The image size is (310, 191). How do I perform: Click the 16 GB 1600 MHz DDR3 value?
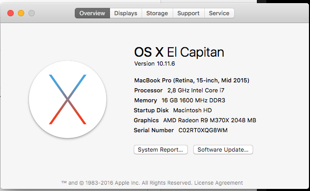pyautogui.click(x=193, y=100)
